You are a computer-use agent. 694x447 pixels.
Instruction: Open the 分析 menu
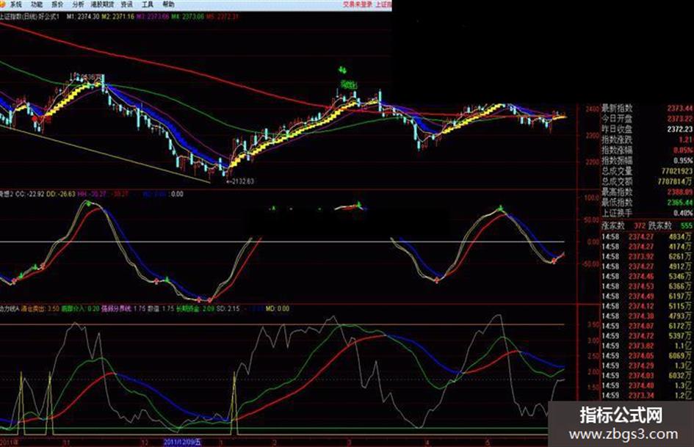(78, 4)
